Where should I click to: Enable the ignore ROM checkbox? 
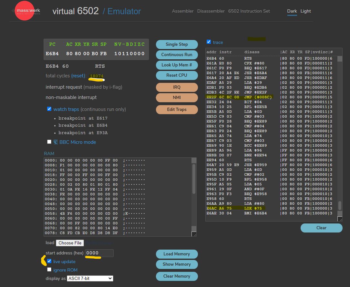pyautogui.click(x=49, y=270)
